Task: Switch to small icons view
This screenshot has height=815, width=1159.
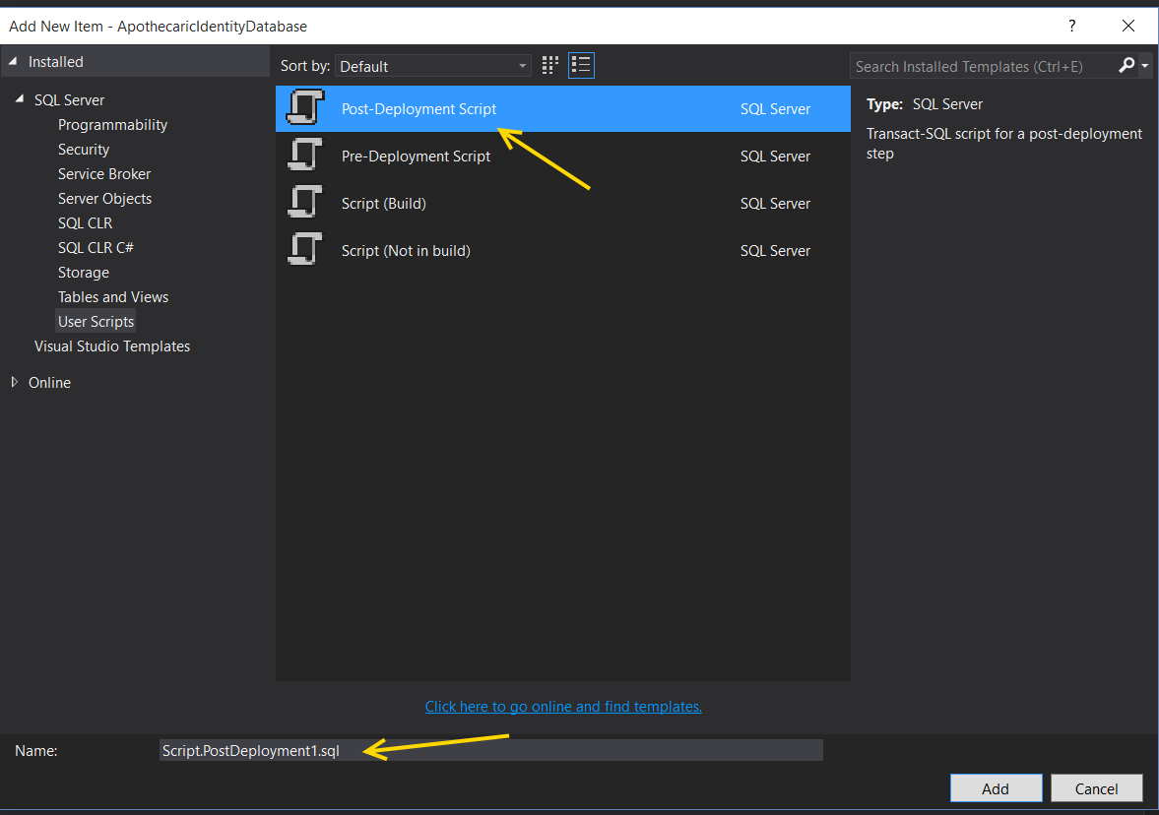Action: (x=550, y=66)
